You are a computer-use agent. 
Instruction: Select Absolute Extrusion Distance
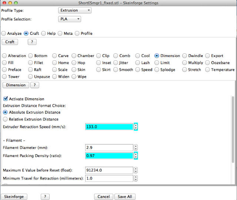5,112
